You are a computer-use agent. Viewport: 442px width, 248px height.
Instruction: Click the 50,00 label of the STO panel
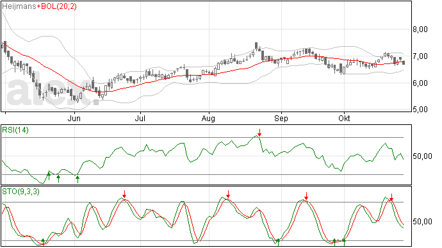(x=422, y=222)
